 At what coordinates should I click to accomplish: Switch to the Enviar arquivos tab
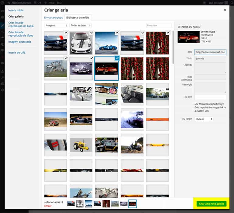click(53, 17)
